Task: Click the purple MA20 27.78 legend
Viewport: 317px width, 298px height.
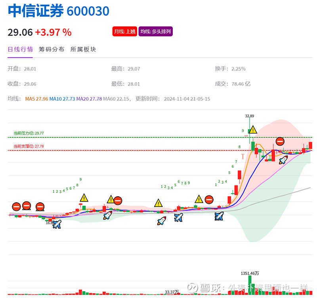Action: (89, 99)
